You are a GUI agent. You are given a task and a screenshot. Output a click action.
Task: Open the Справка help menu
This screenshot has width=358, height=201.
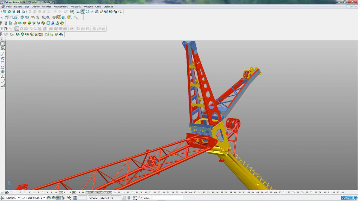(x=108, y=7)
